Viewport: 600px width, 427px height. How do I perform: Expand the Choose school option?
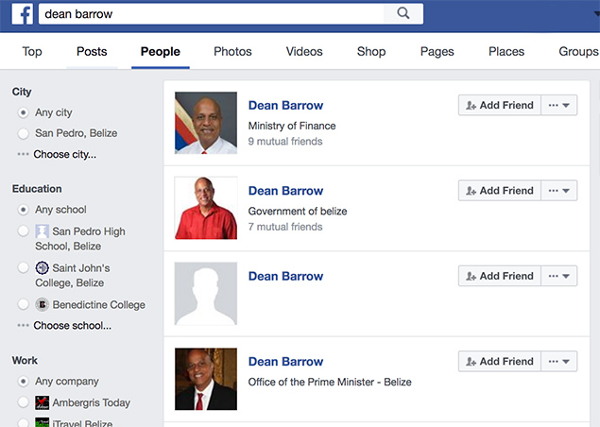(73, 326)
